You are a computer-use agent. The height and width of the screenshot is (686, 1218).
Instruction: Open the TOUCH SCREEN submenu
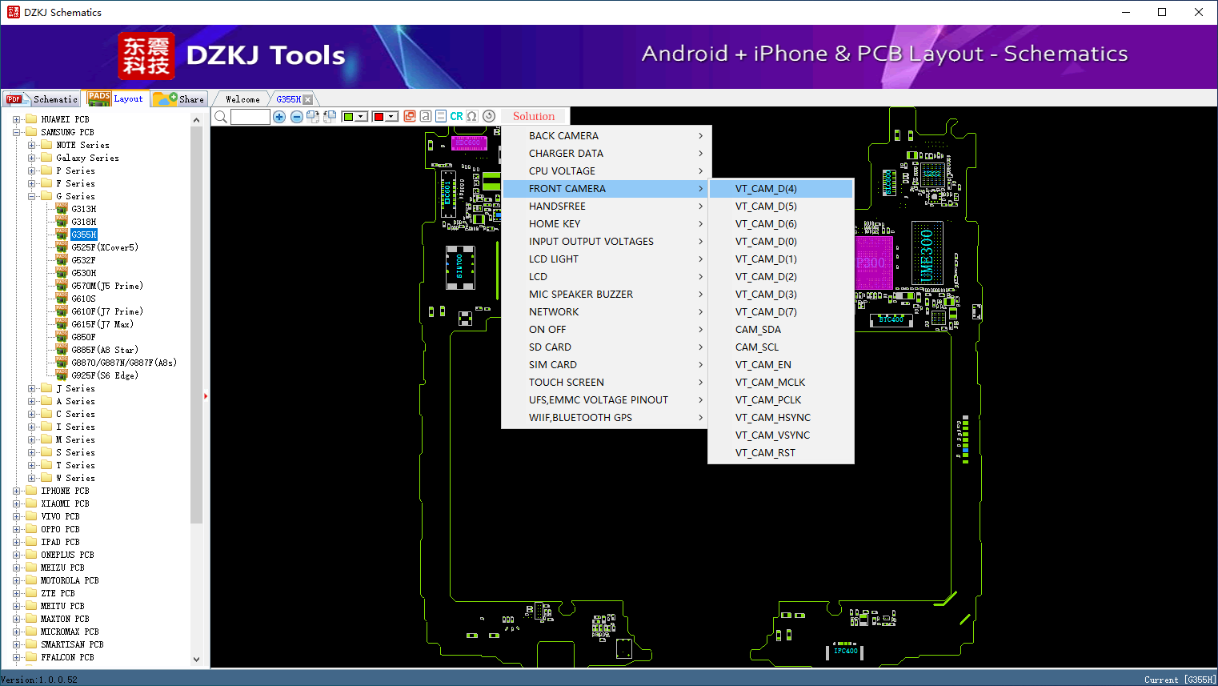606,383
